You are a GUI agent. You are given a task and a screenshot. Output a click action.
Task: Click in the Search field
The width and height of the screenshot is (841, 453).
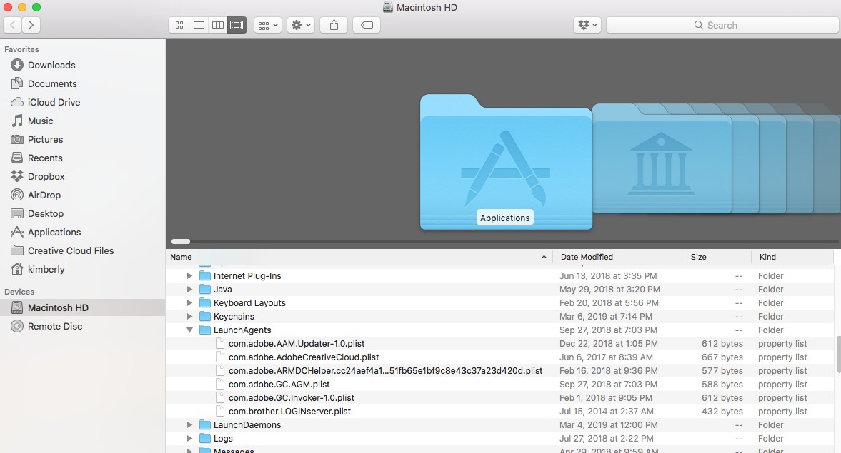click(722, 25)
